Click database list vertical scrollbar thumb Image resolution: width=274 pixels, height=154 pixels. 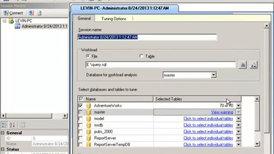click(257, 116)
